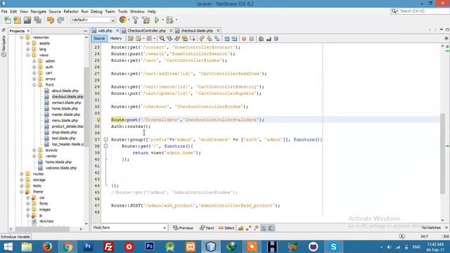Click the Clean and Build icon
Viewport: 450px width, 253px height.
[146, 20]
